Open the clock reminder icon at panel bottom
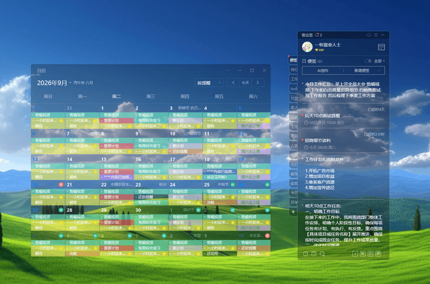The image size is (430, 284). 305,254
